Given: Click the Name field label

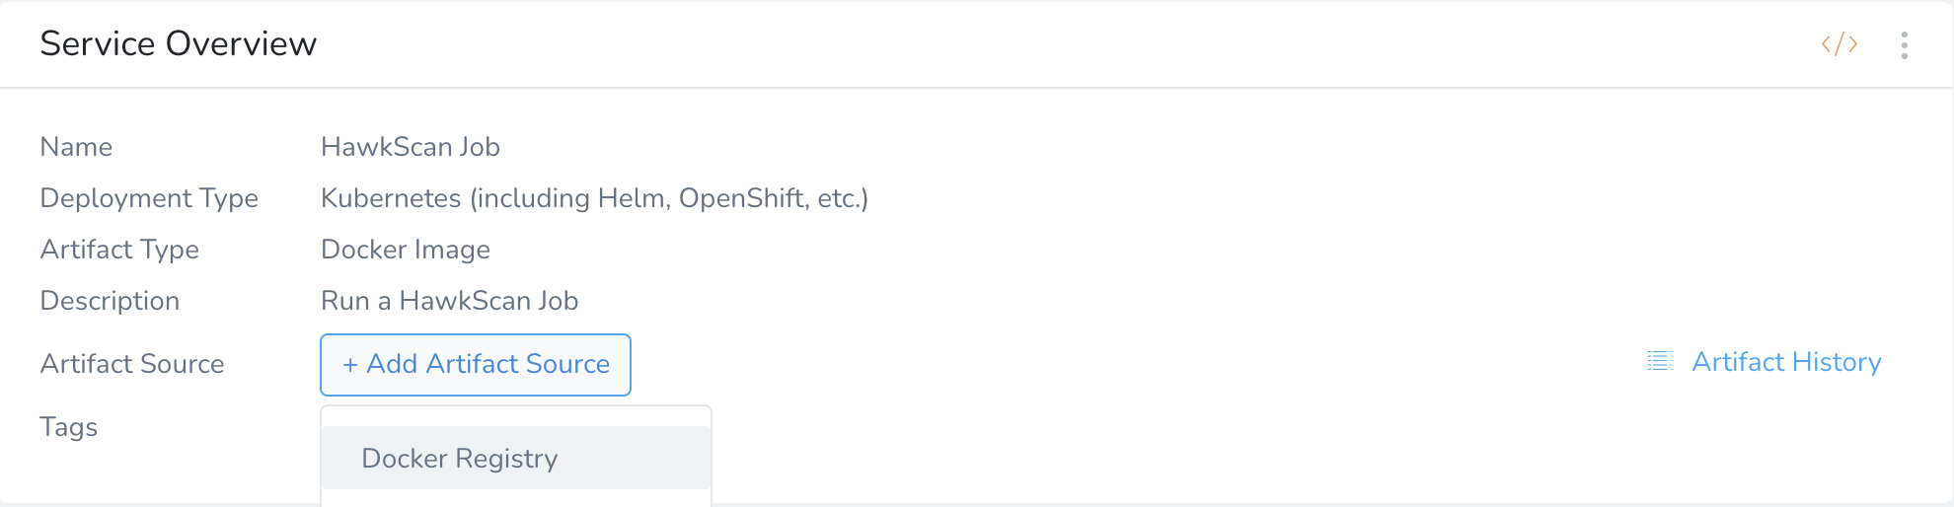Looking at the screenshot, I should point(76,147).
